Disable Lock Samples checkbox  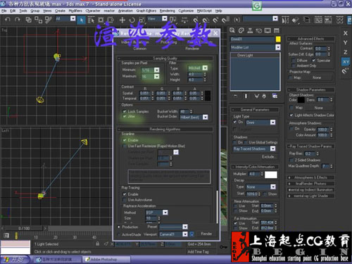coord(125,111)
